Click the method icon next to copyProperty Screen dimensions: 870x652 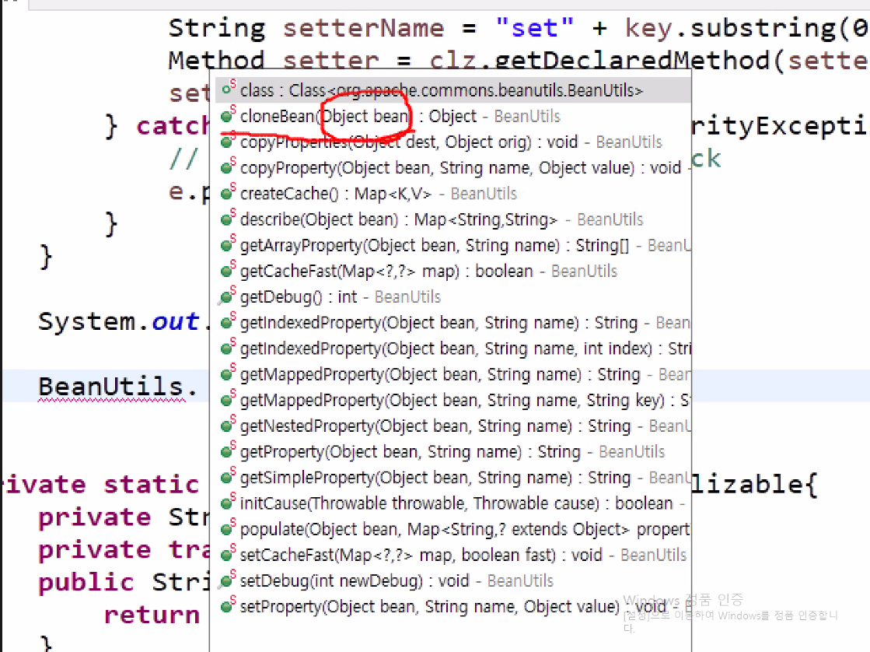[228, 166]
